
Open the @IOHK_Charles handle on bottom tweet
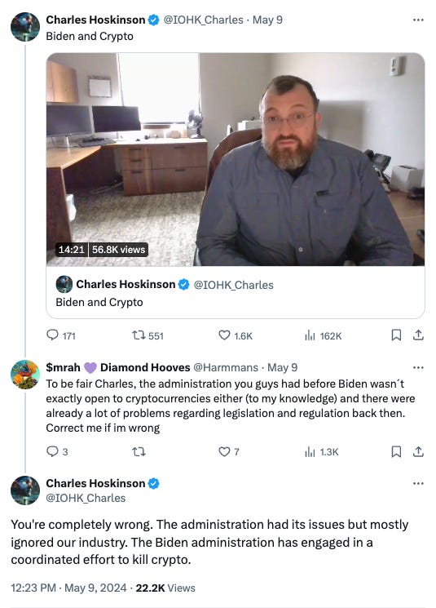tap(86, 498)
